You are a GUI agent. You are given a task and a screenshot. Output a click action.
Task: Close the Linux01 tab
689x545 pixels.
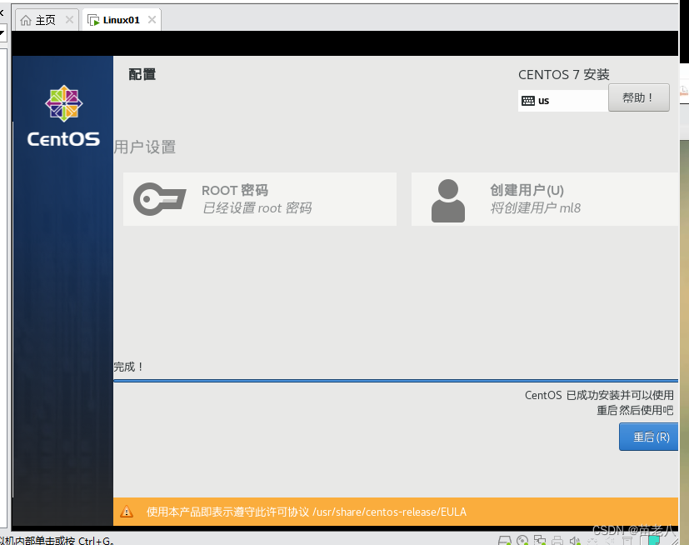pyautogui.click(x=152, y=20)
